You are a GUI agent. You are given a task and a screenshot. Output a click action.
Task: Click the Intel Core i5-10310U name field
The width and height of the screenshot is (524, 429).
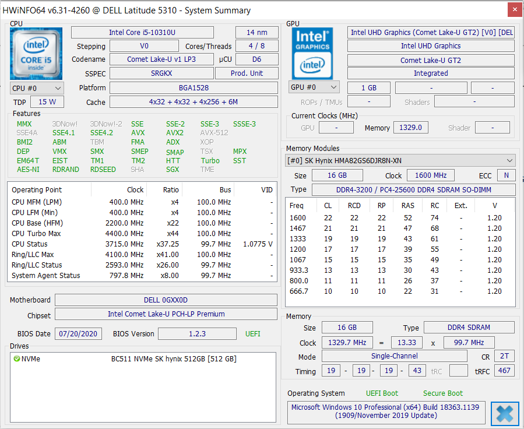point(142,33)
